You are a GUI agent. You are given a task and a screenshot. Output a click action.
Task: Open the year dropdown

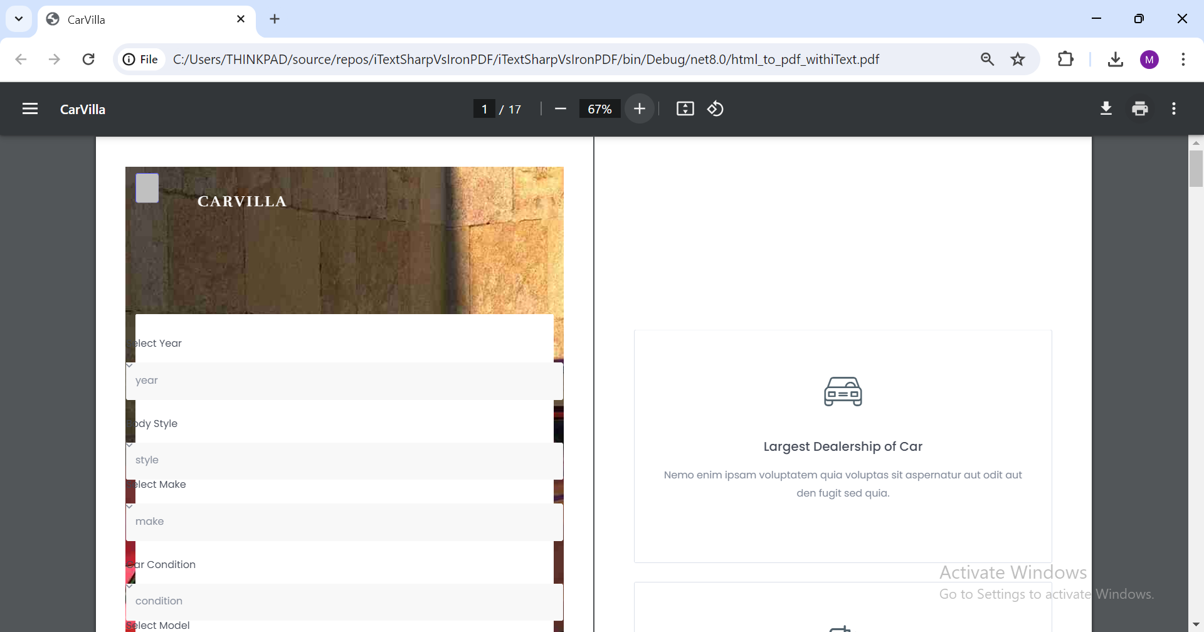pyautogui.click(x=344, y=381)
